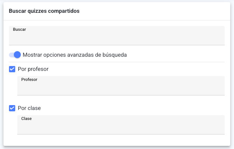Click the small 'Profesor' floating label
Viewport: 234px width, 149px height.
(29, 80)
